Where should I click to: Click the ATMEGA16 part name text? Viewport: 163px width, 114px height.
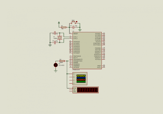pyautogui.click(x=76, y=70)
